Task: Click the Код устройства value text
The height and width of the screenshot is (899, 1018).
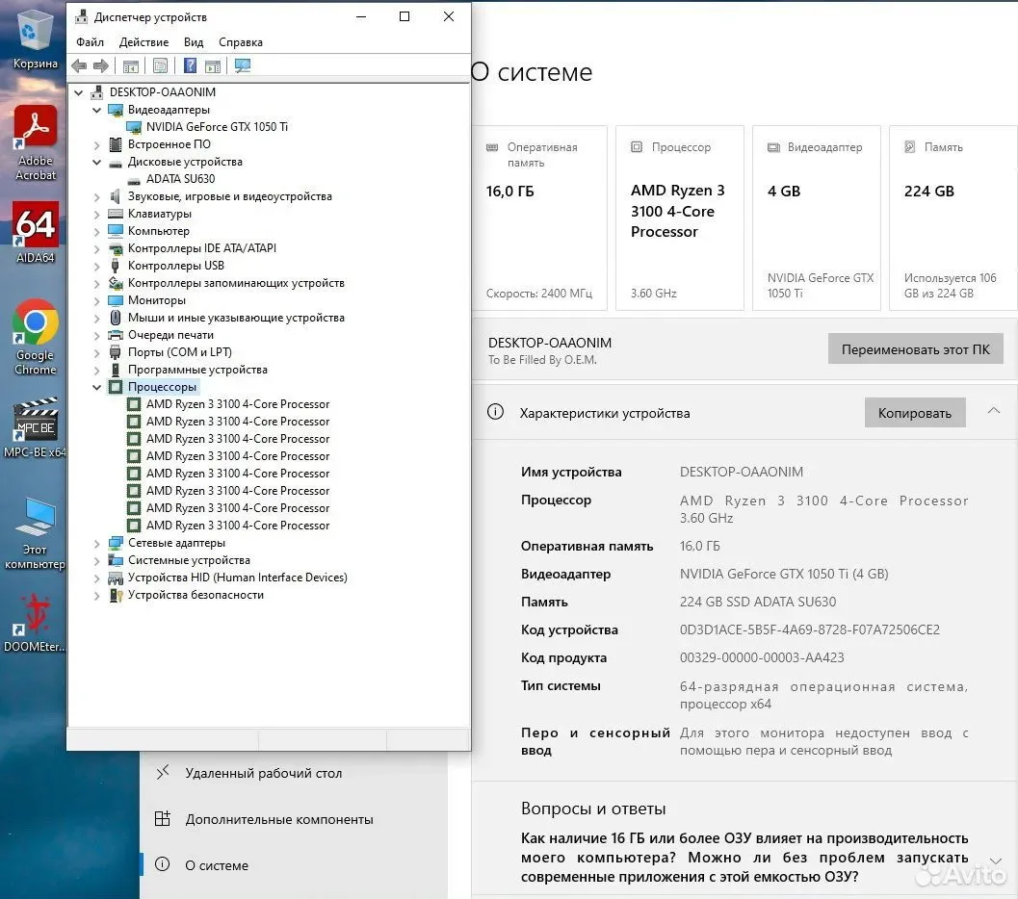Action: pyautogui.click(x=810, y=629)
